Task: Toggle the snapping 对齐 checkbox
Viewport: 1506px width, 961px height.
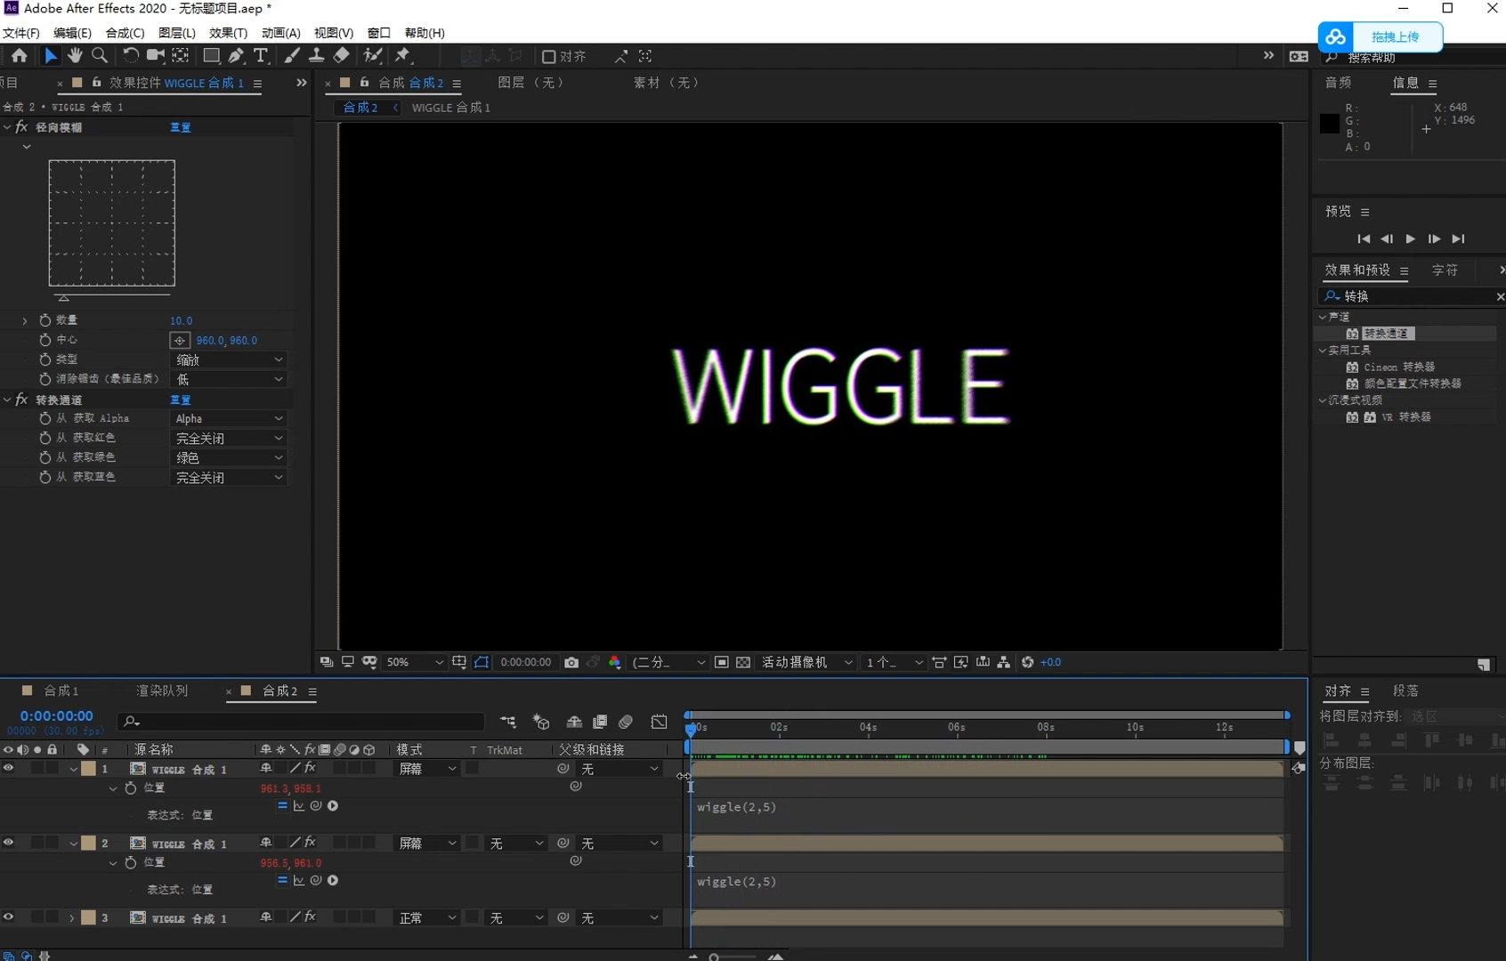Action: tap(549, 57)
